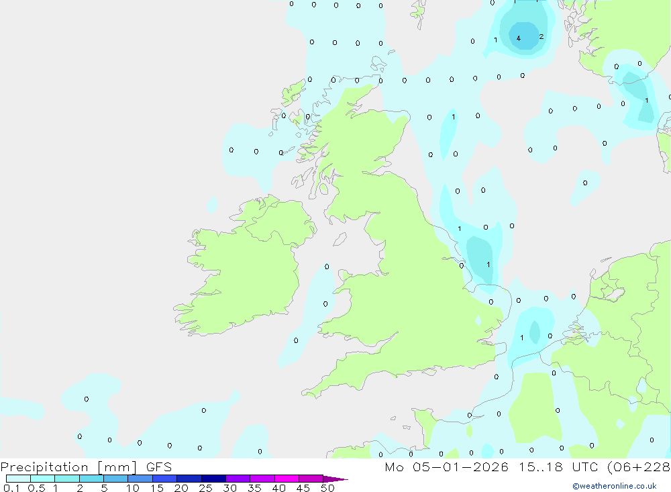
Task: Click the 35–40 mm legend color swatch
Action: [262, 479]
